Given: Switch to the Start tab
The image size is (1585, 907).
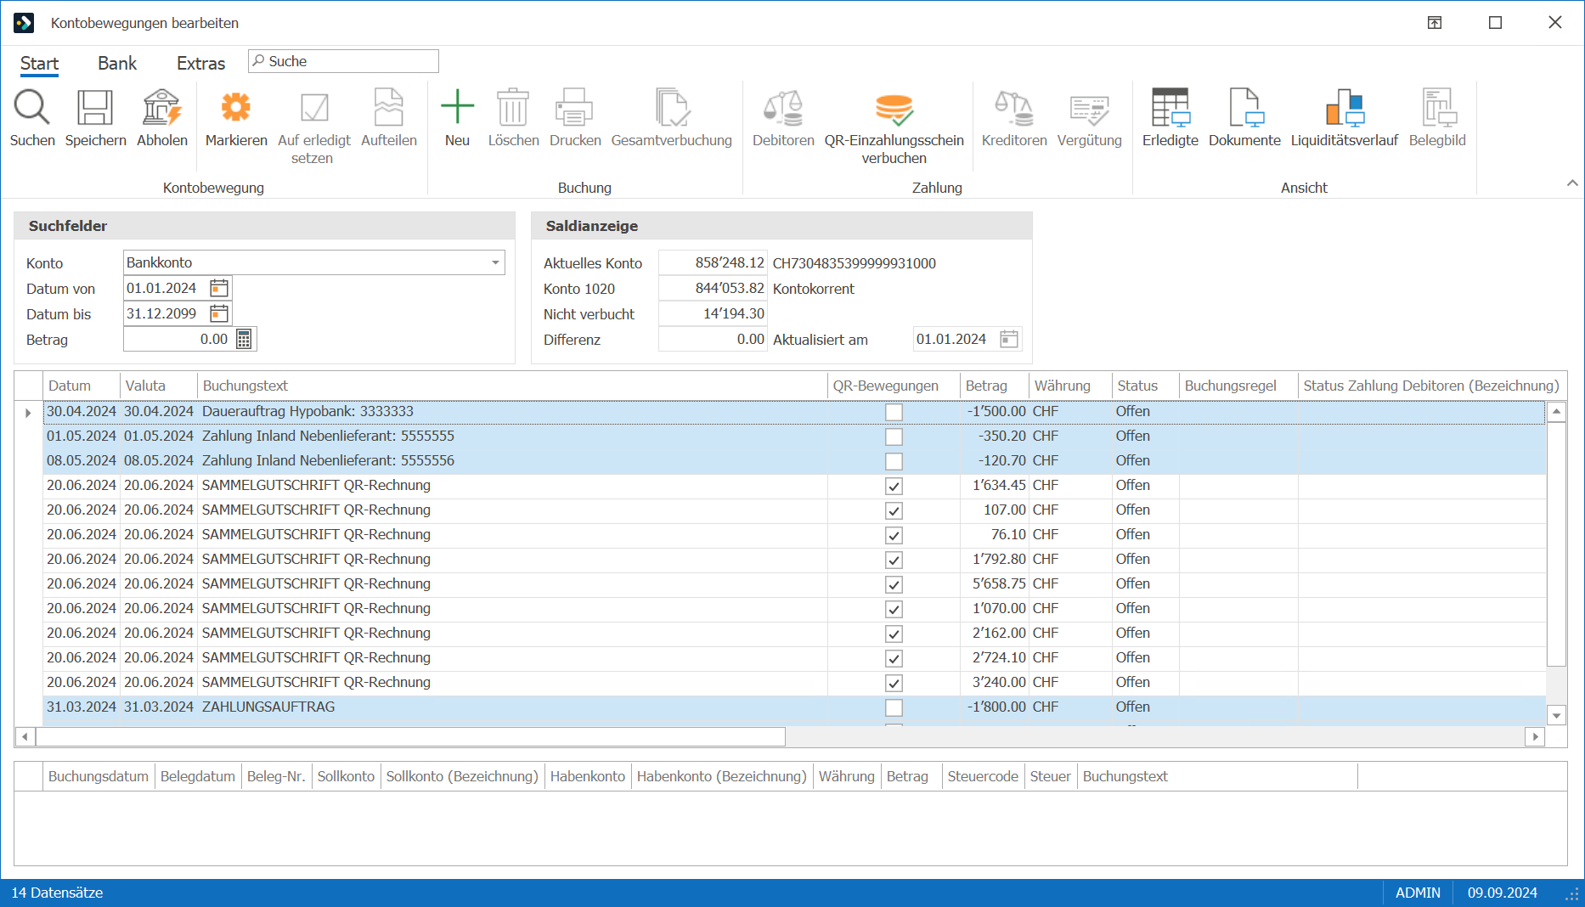Looking at the screenshot, I should point(39,64).
